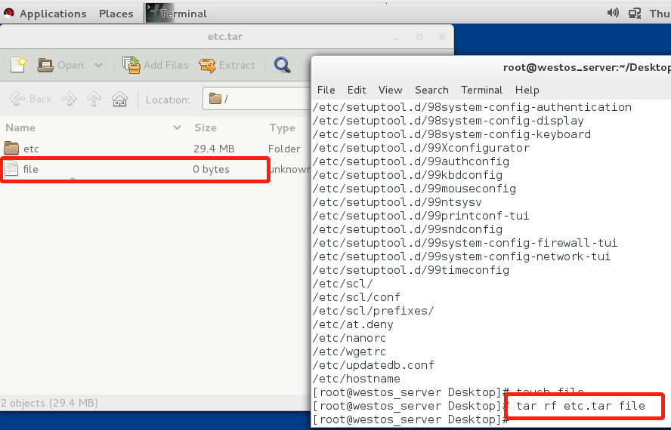Open the Applications menu in top panel
The image size is (671, 430).
[53, 14]
